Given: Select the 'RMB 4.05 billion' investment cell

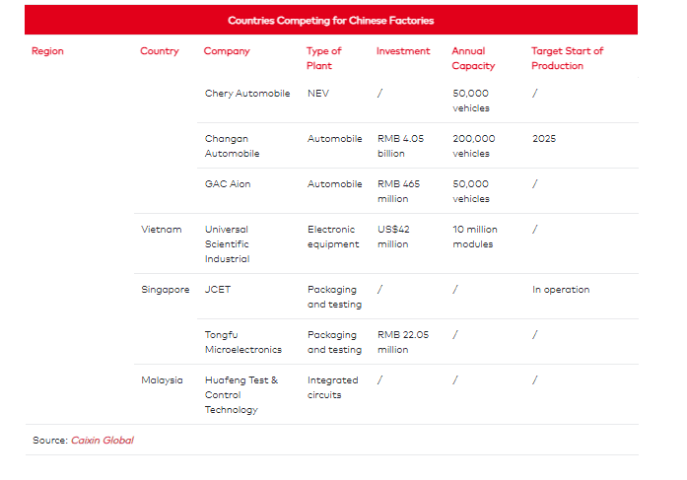Looking at the screenshot, I should (x=400, y=146).
